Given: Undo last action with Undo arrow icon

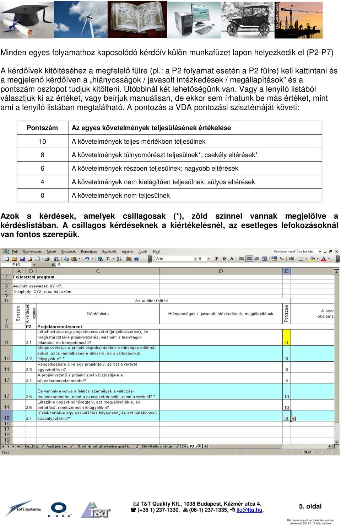Looking at the screenshot, I should 87,259.
